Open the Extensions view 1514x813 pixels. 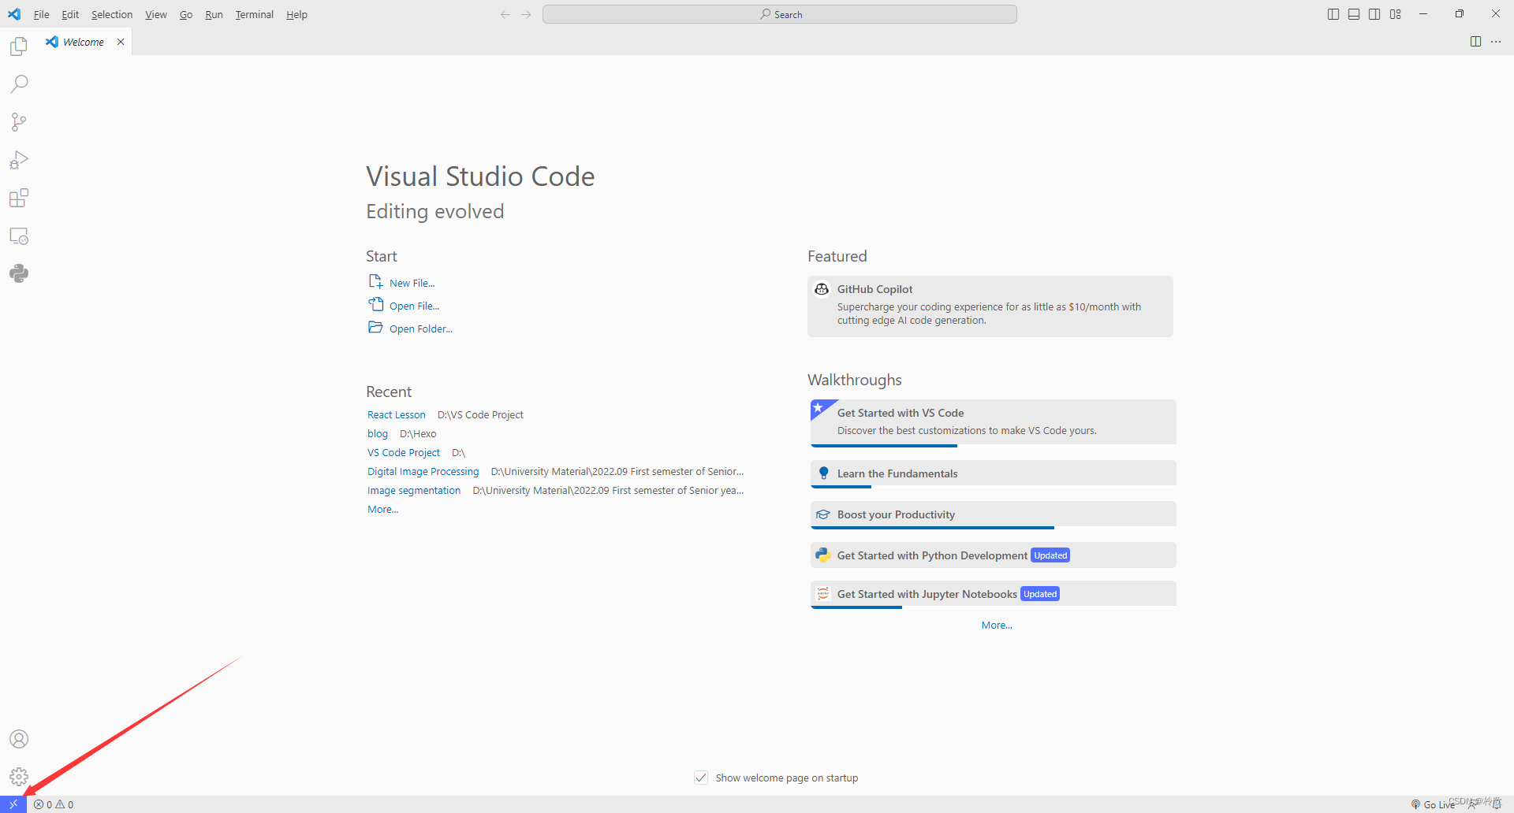tap(19, 198)
